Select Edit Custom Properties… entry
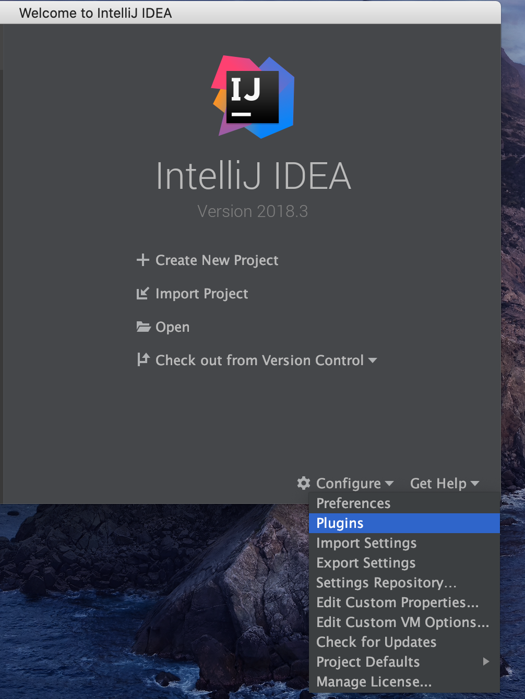The height and width of the screenshot is (699, 525). click(404, 602)
